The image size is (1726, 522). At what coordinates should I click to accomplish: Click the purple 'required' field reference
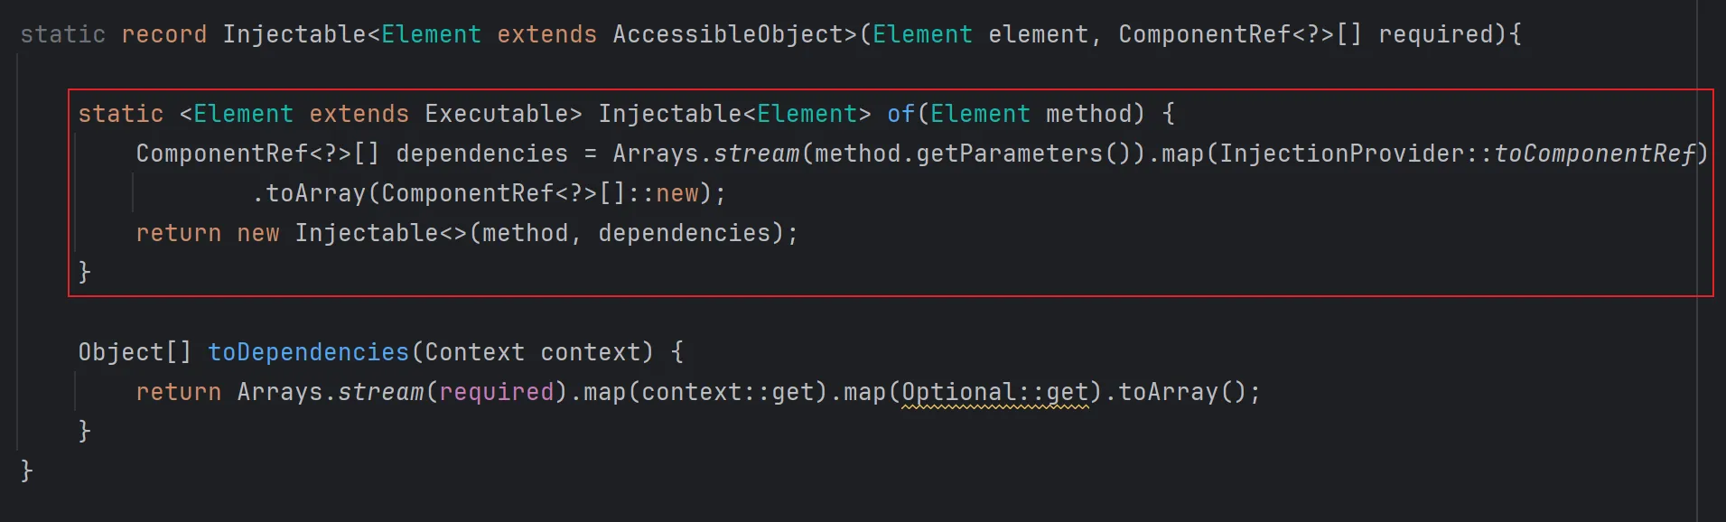[496, 392]
